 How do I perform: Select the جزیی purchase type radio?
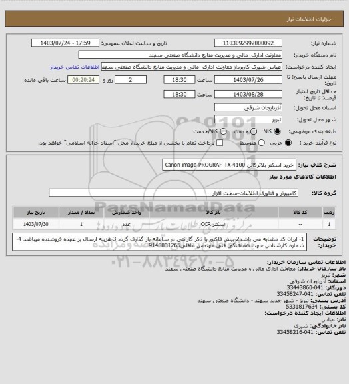[x=288, y=143]
